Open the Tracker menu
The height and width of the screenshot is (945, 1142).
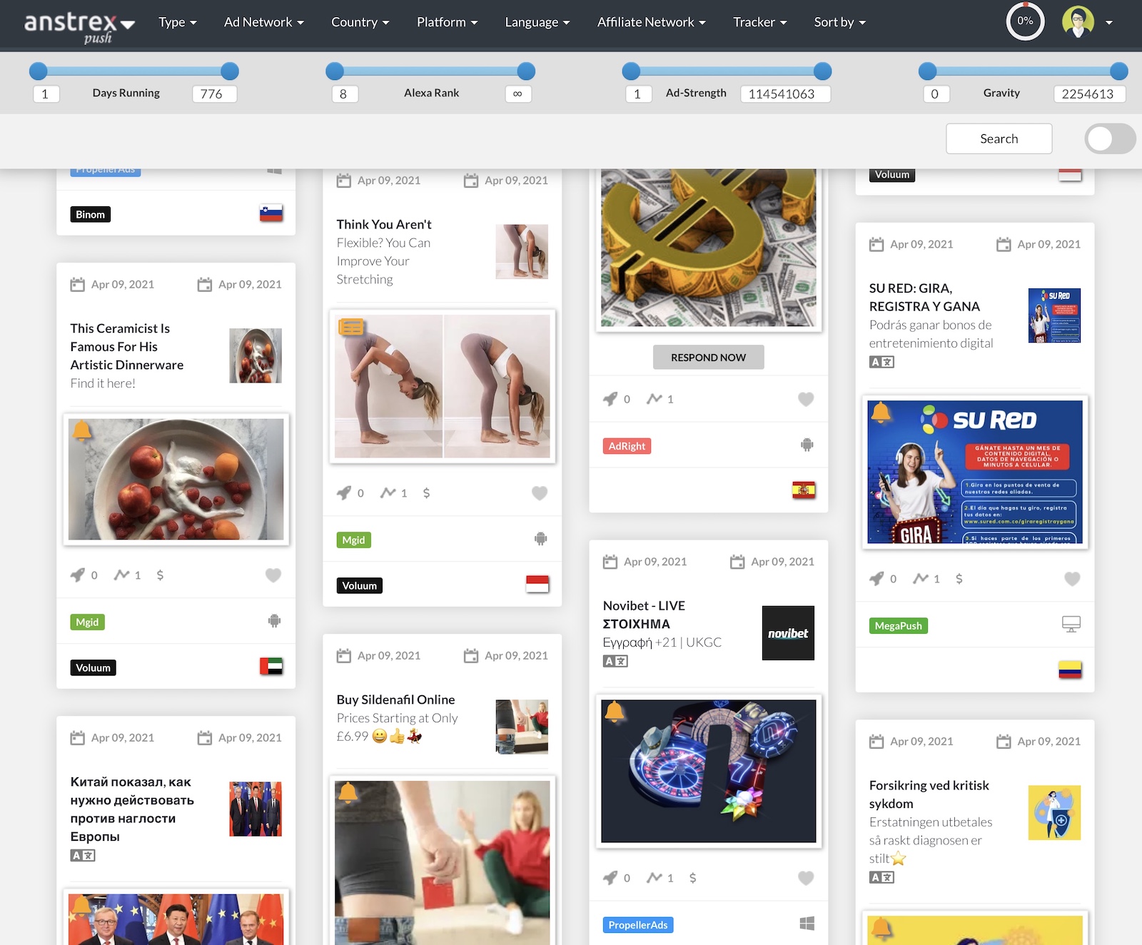pos(759,22)
